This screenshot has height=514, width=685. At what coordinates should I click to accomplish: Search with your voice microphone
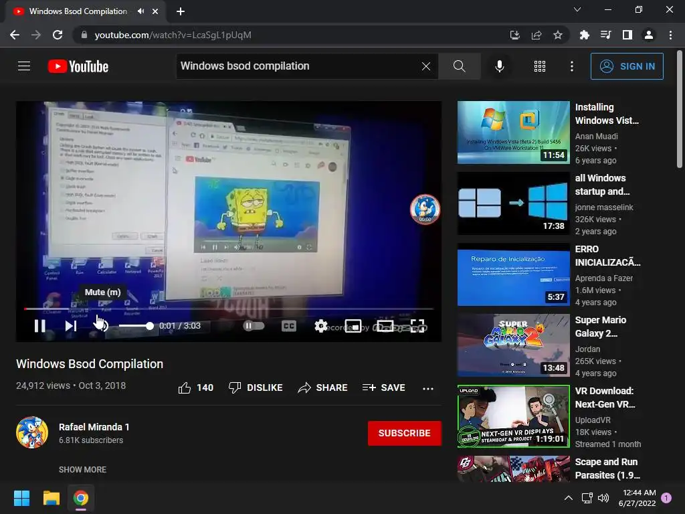(499, 66)
